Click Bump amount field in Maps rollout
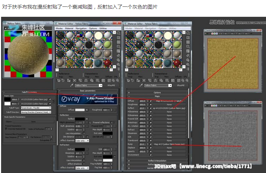The height and width of the screenshot is (173, 266). (x=142, y=144)
